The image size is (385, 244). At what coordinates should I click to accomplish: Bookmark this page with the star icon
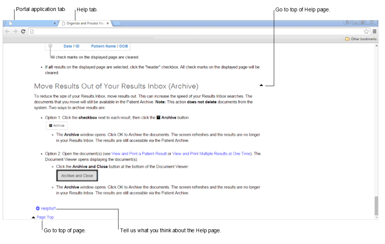[x=366, y=31]
